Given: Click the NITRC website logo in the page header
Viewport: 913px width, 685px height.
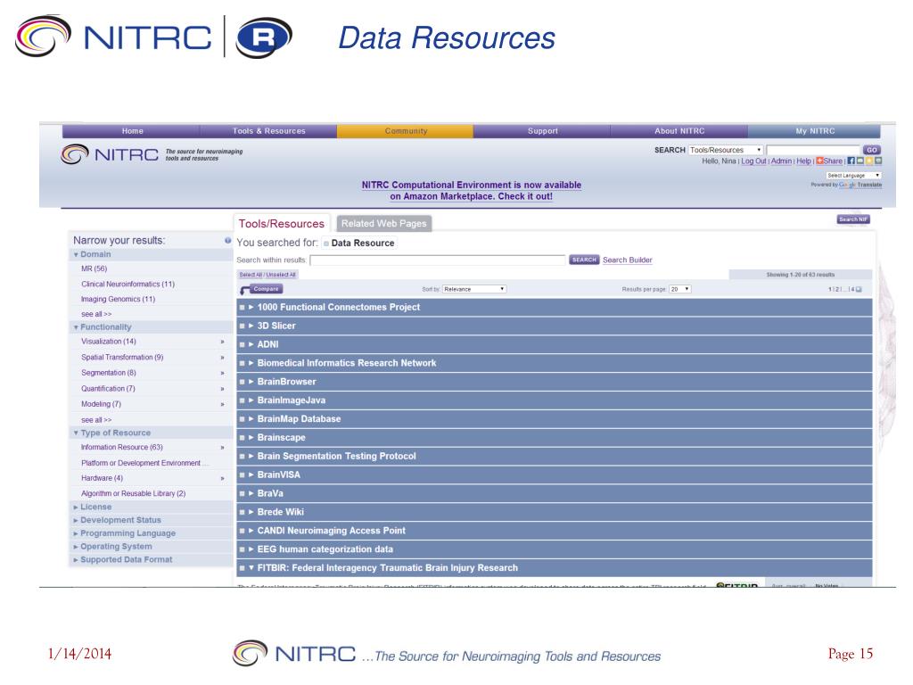Looking at the screenshot, I should click(110, 154).
